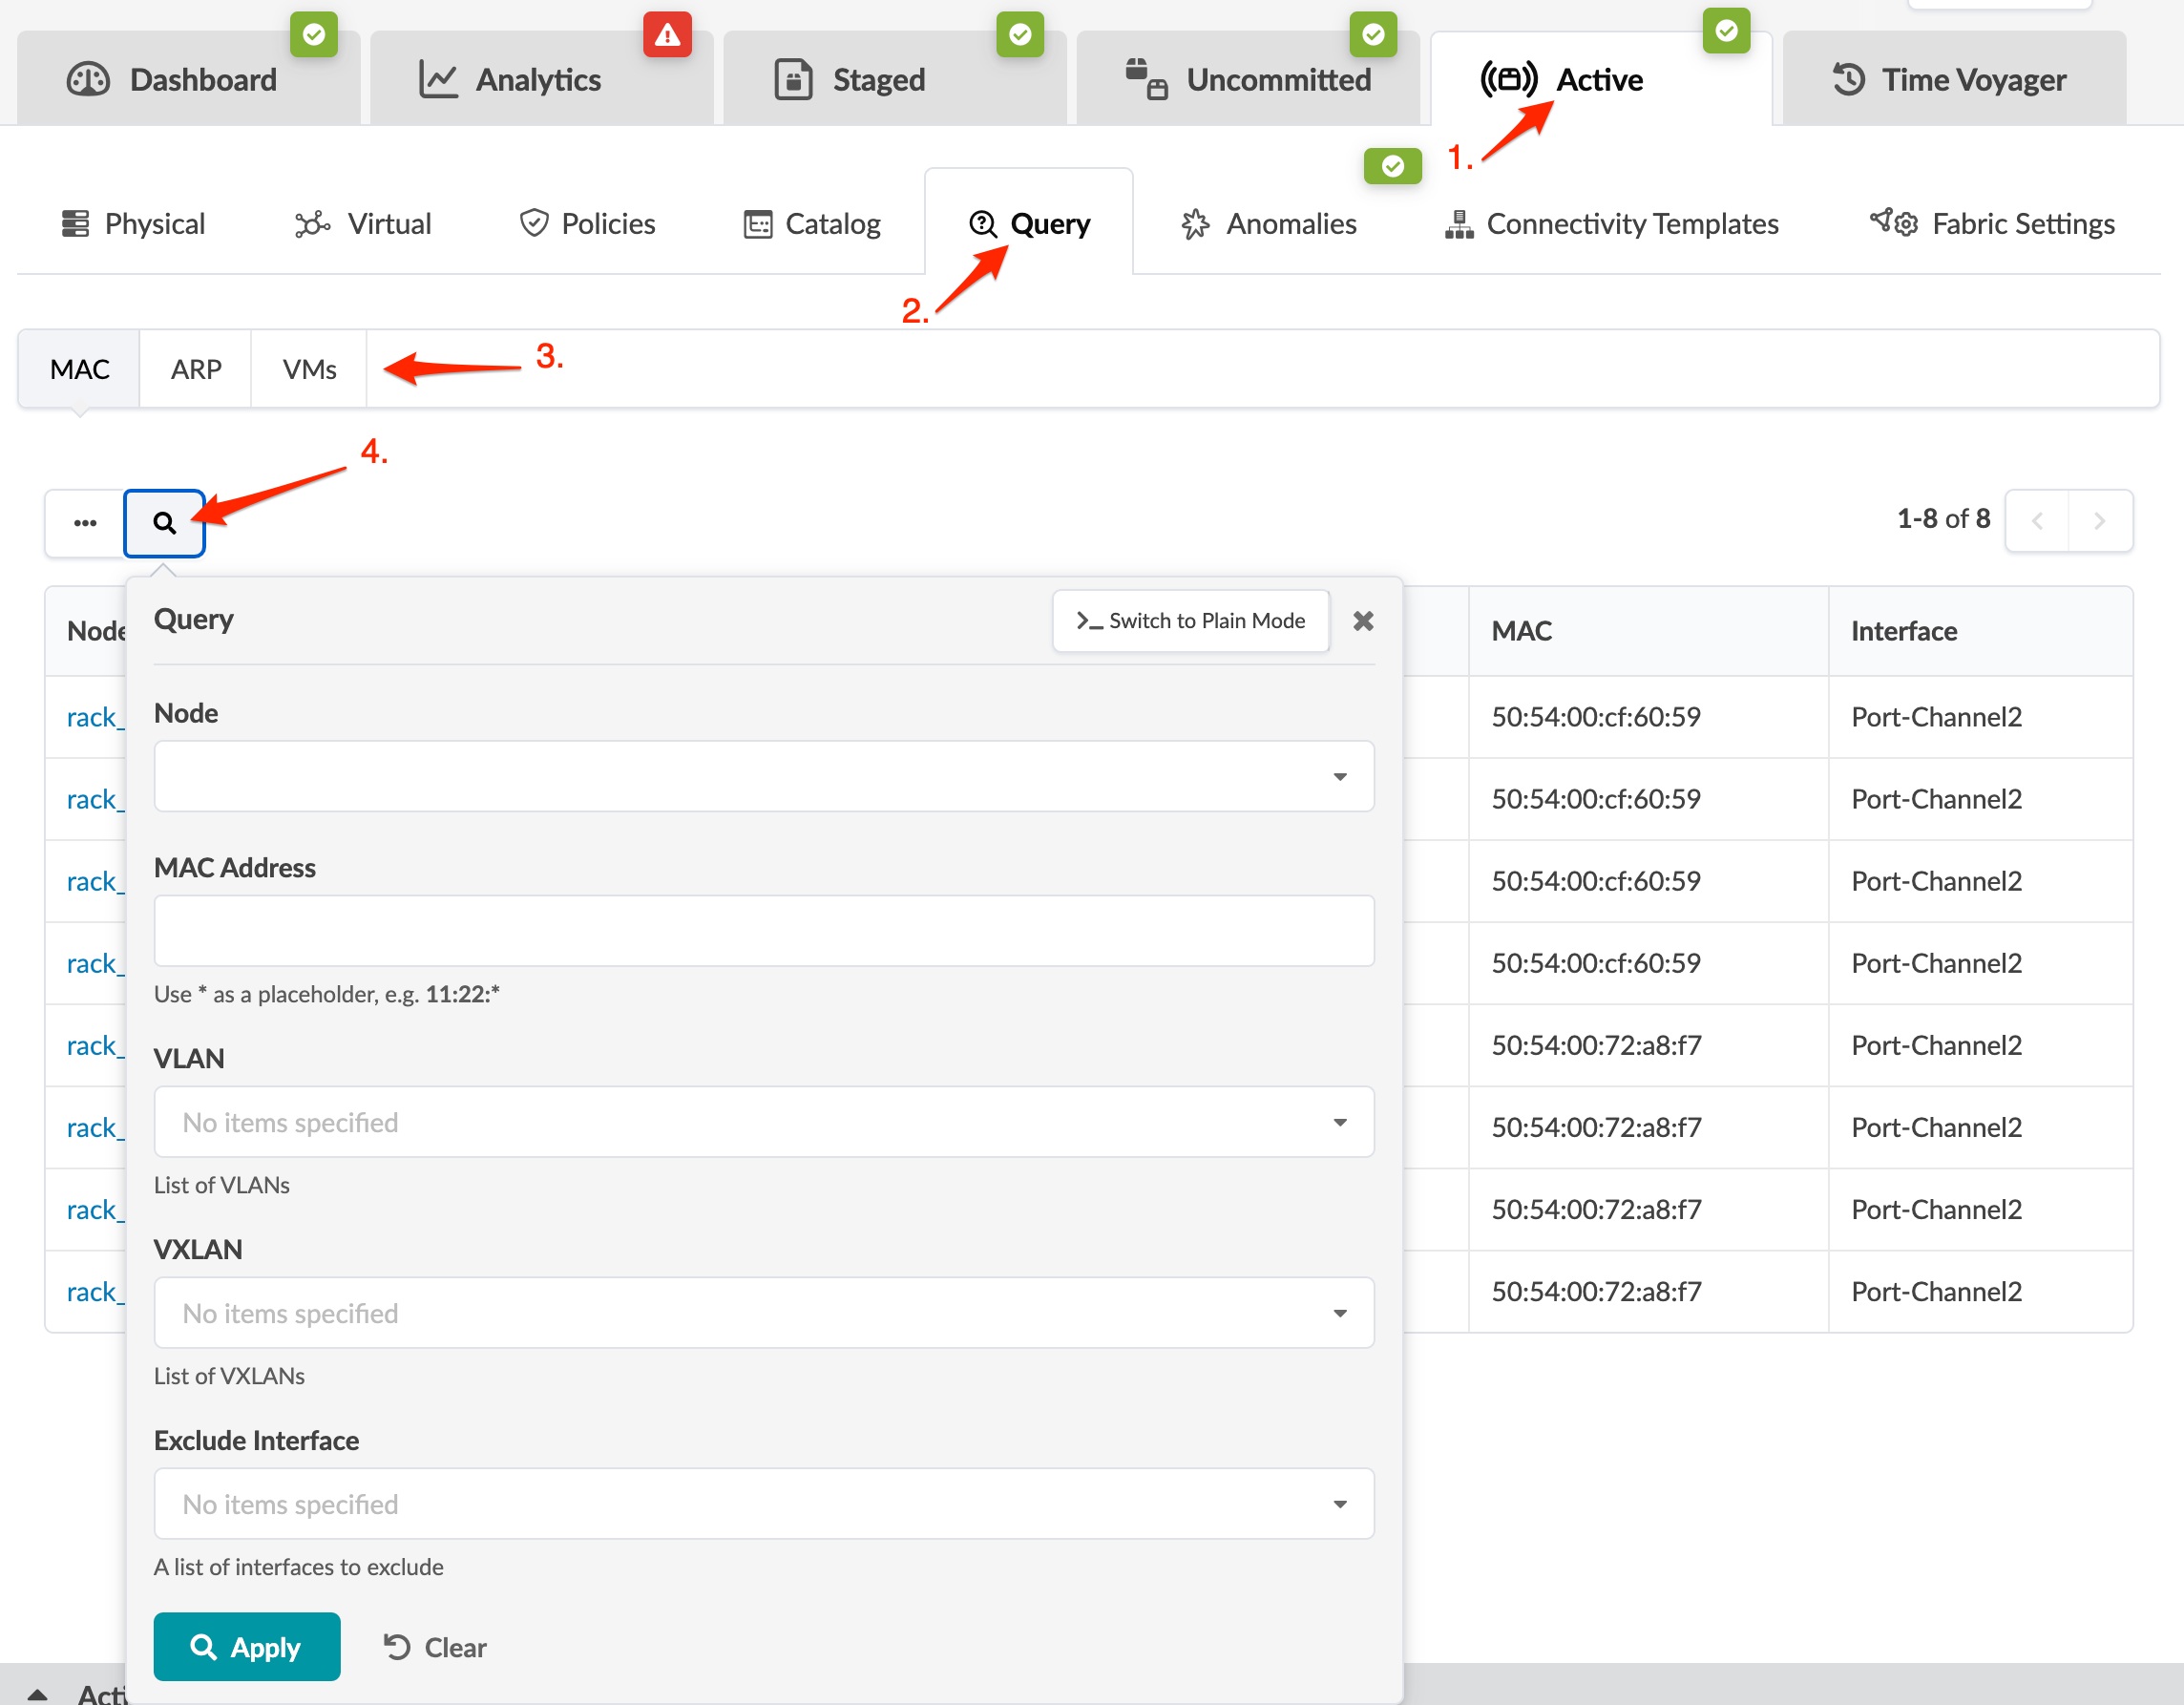Open the Node dropdown
This screenshot has width=2184, height=1705.
(x=763, y=777)
